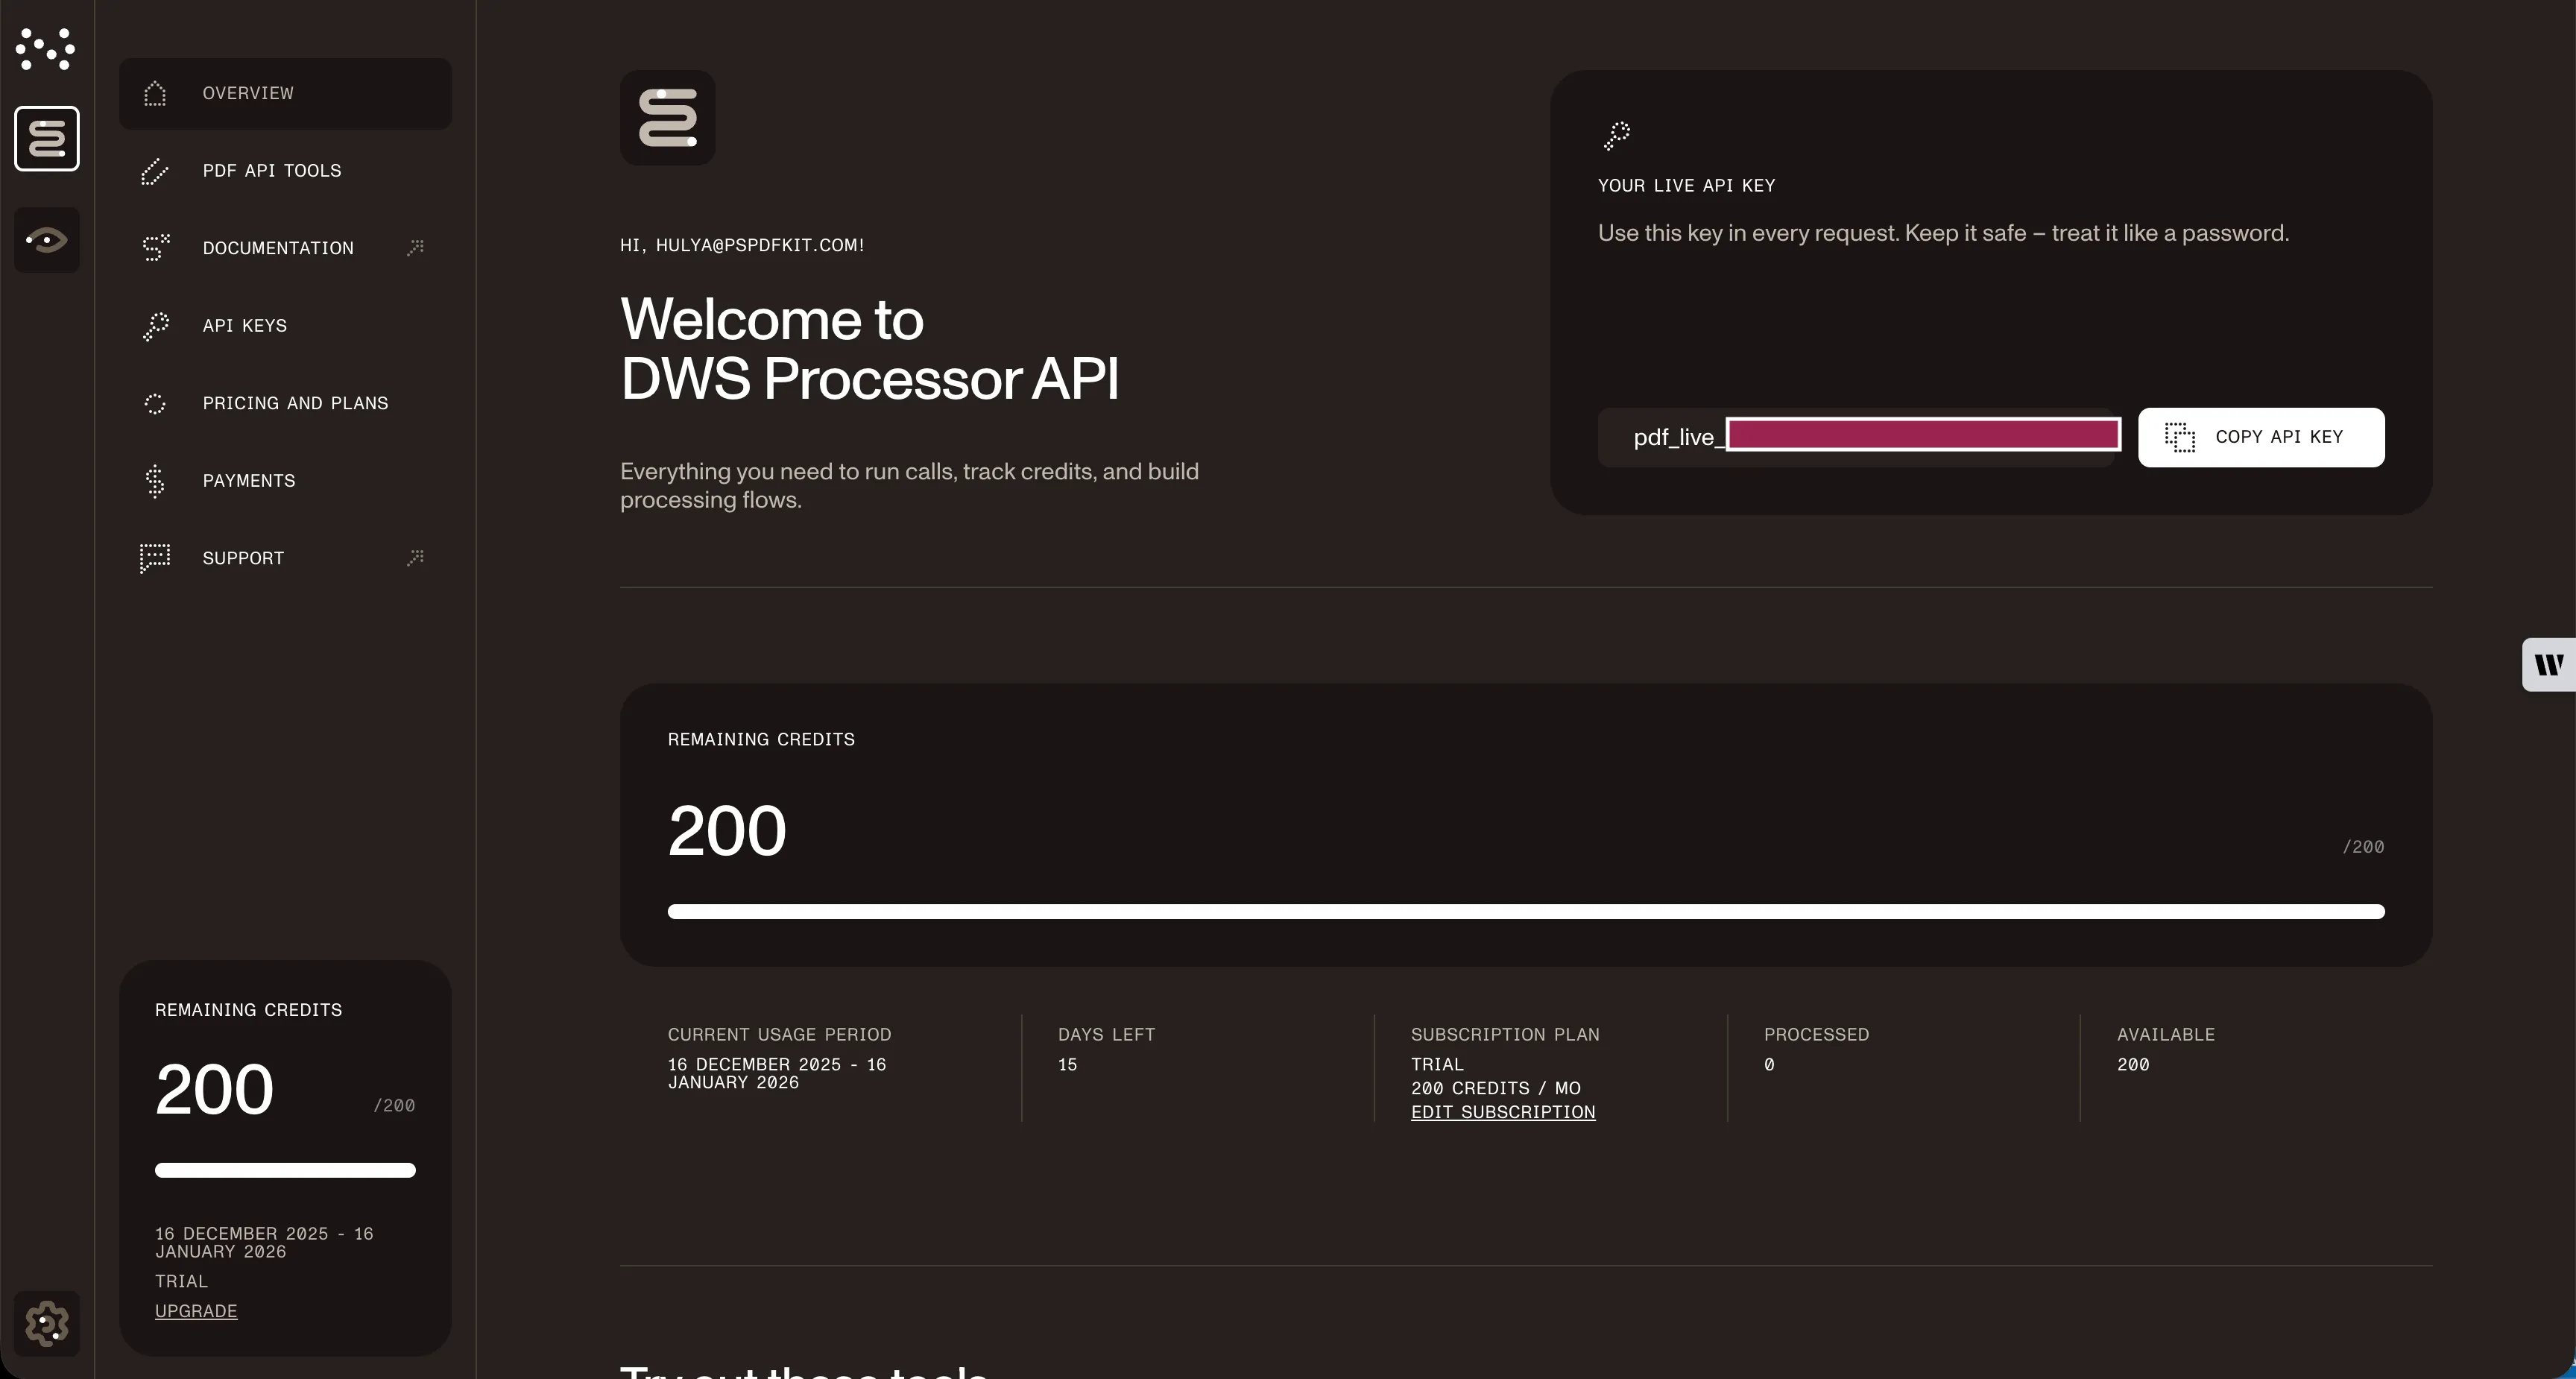
Task: Click the grid icon beside SUPPORT
Action: tap(155, 558)
